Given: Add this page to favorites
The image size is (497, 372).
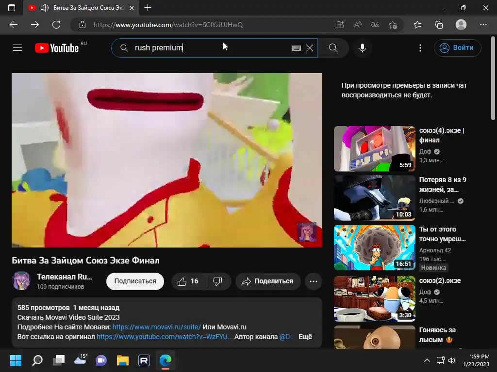Looking at the screenshot, I should pos(393,25).
